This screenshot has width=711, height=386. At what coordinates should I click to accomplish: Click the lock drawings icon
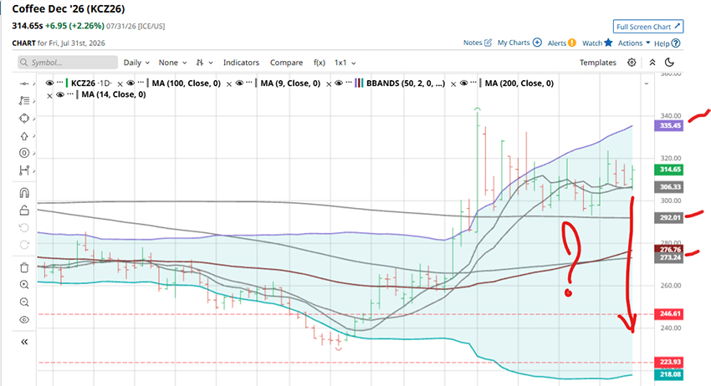tap(24, 211)
